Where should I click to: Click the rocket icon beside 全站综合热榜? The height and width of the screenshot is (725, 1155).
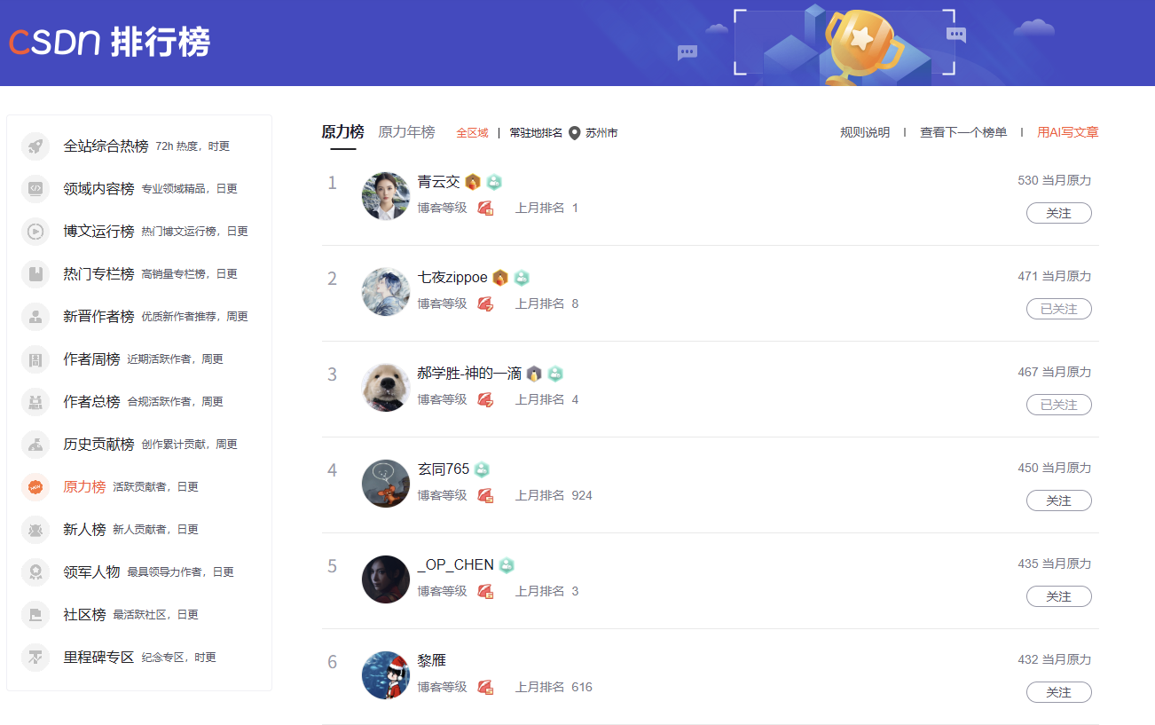(x=35, y=146)
